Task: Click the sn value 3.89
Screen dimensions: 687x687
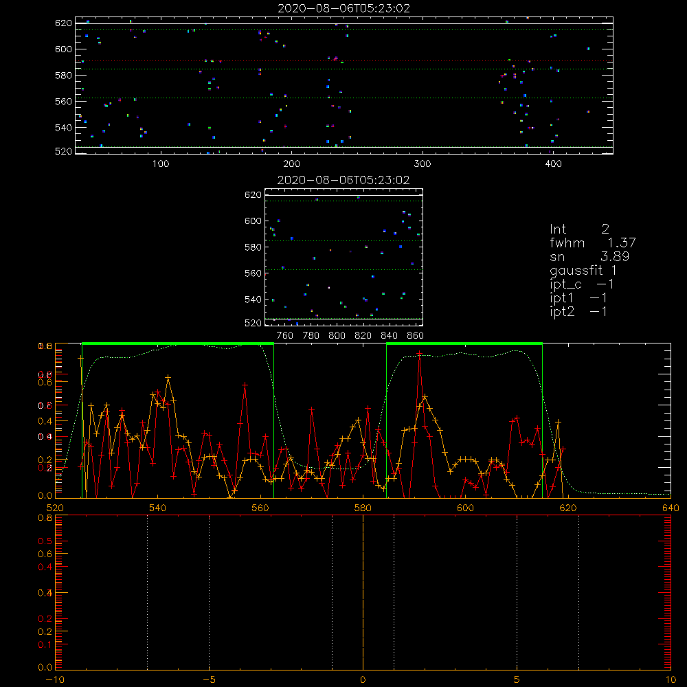Action: (x=615, y=256)
